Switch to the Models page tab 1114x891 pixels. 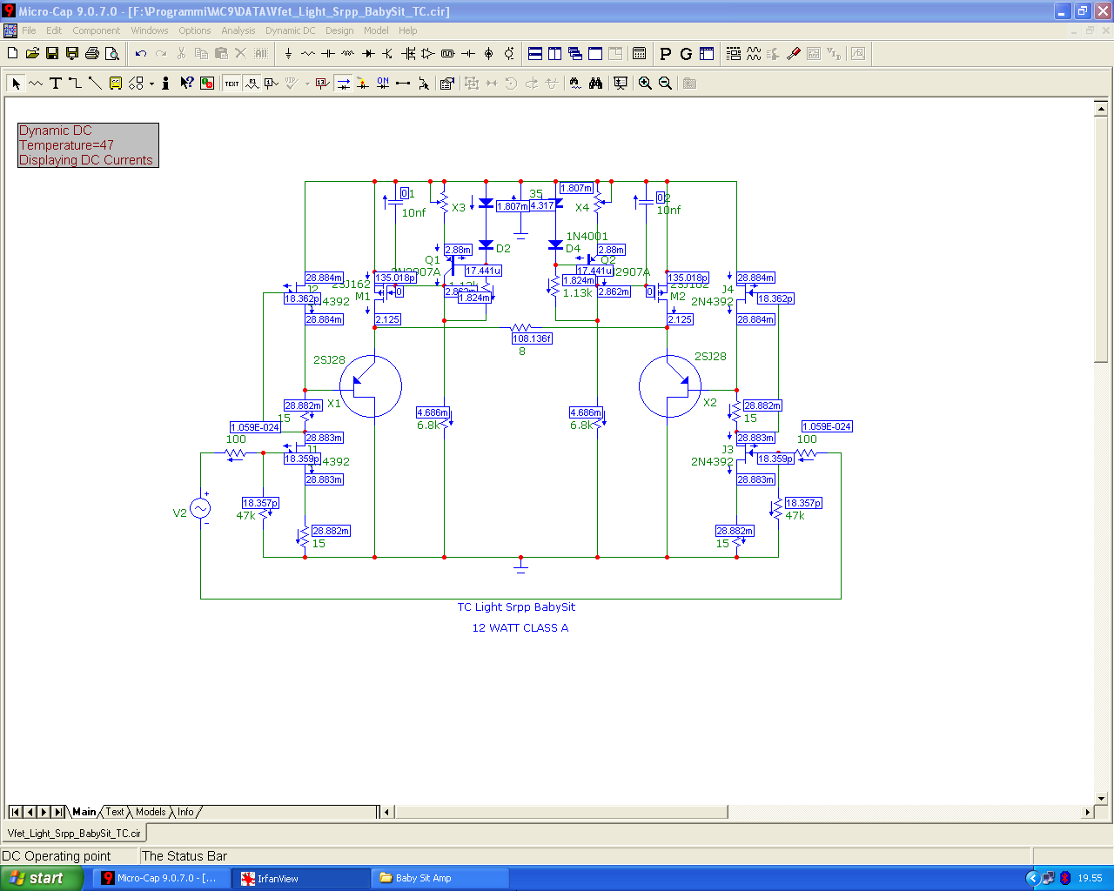click(x=151, y=812)
